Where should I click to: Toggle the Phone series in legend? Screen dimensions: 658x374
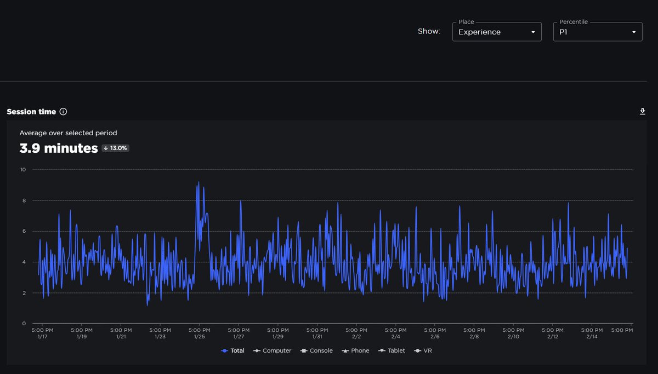pyautogui.click(x=355, y=350)
